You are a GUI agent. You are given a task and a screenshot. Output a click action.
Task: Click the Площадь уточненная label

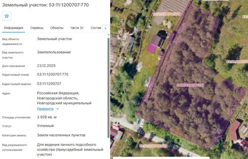point(16,117)
